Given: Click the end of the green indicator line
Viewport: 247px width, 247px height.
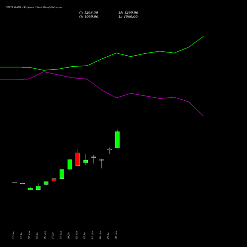Looking at the screenshot, I should coord(204,36).
